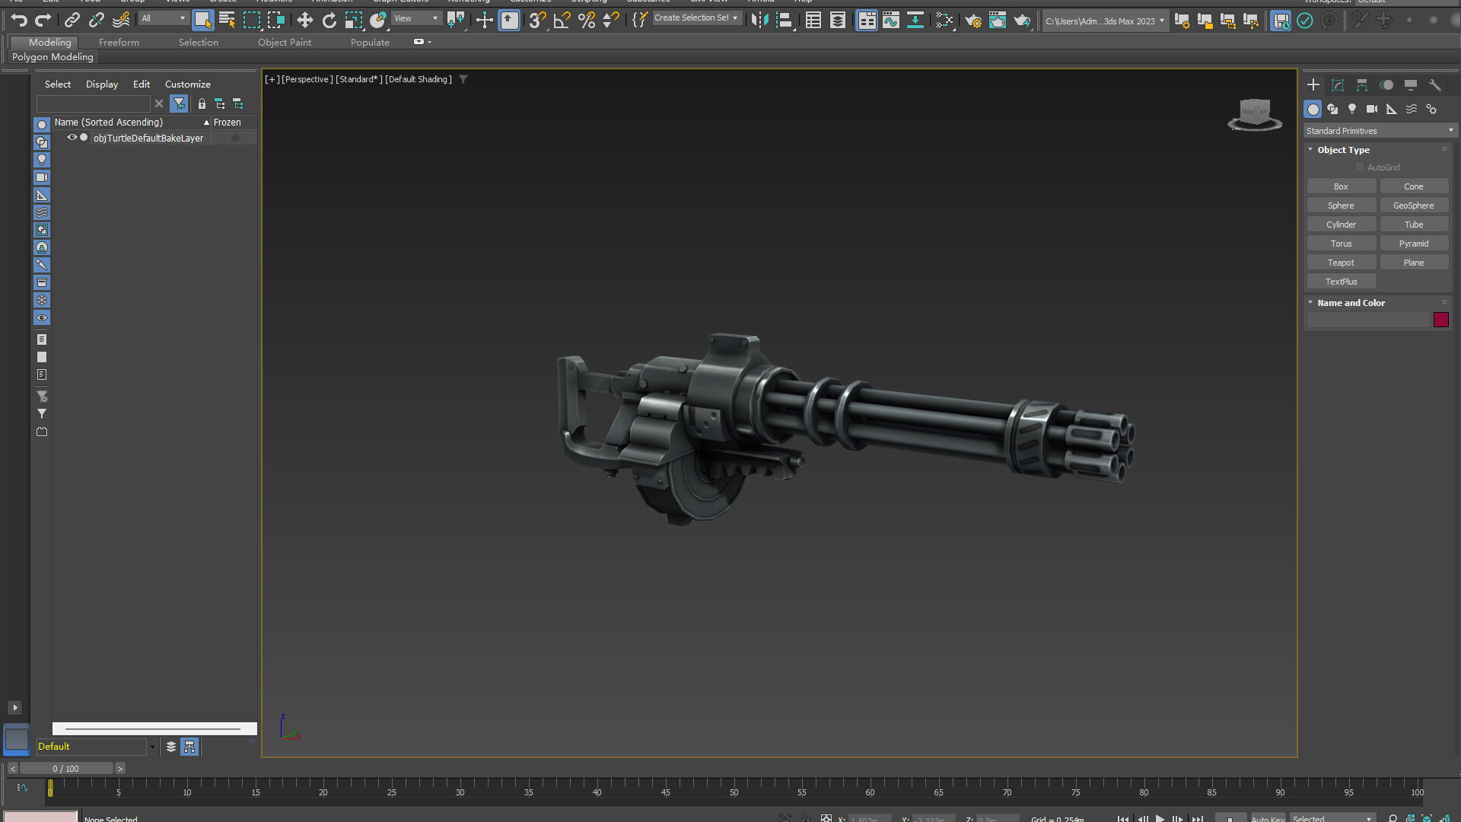
Task: Click the Undo arrow icon
Action: tap(19, 21)
